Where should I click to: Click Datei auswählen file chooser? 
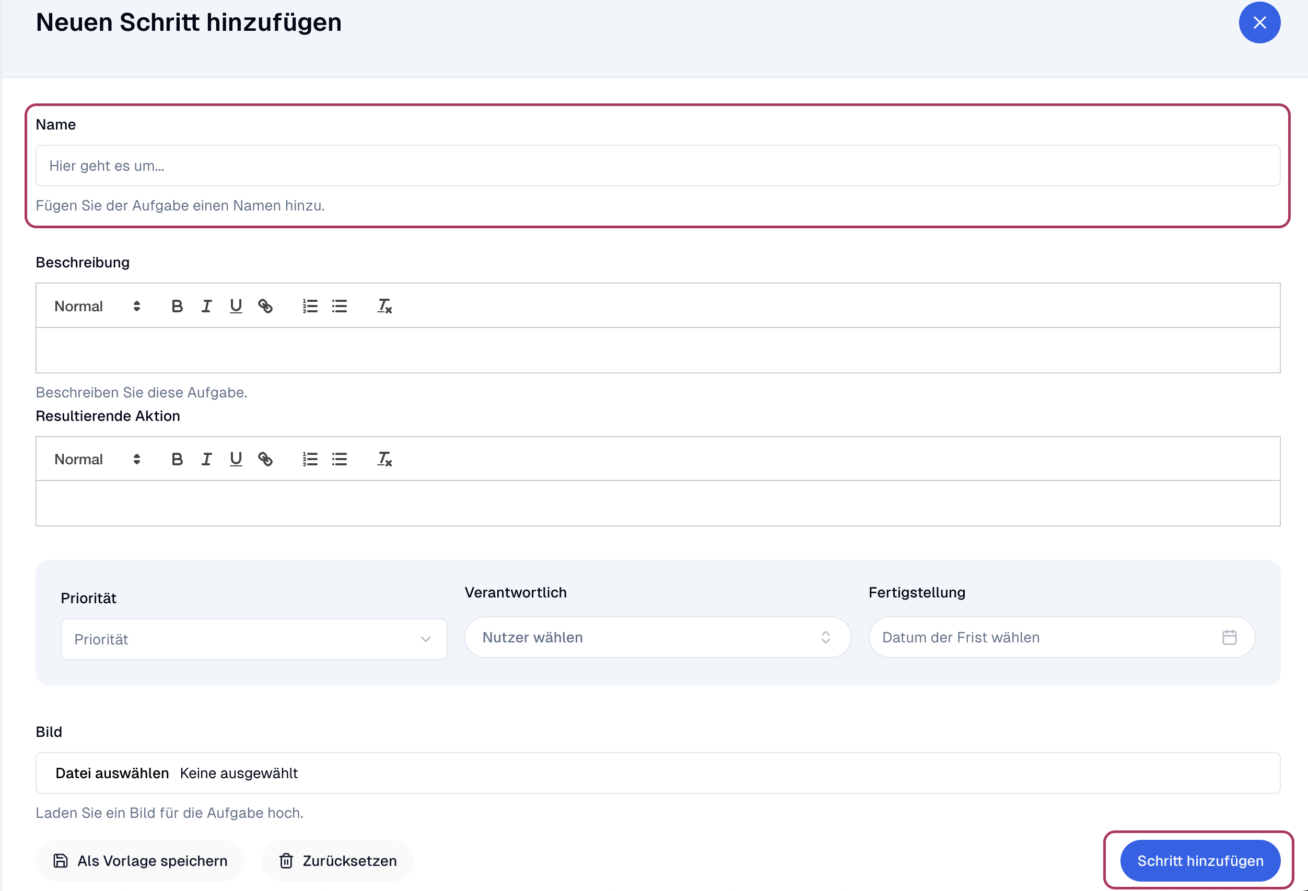coord(112,773)
